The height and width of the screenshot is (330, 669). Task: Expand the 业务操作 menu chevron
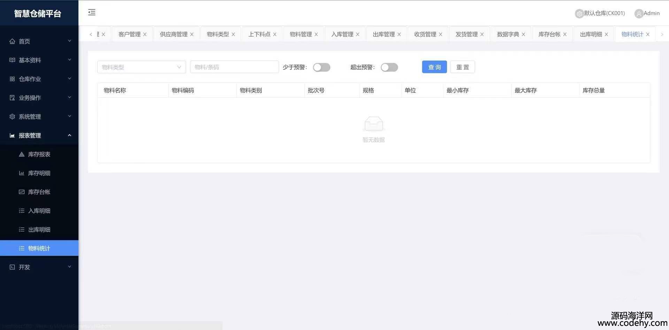coord(69,98)
